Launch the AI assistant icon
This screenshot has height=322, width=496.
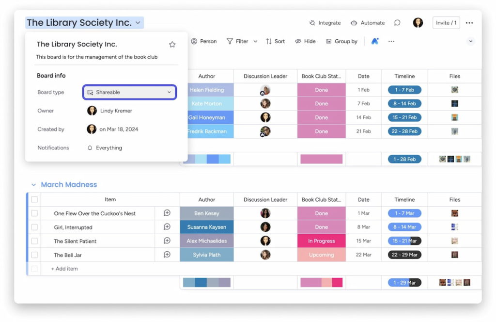point(374,41)
